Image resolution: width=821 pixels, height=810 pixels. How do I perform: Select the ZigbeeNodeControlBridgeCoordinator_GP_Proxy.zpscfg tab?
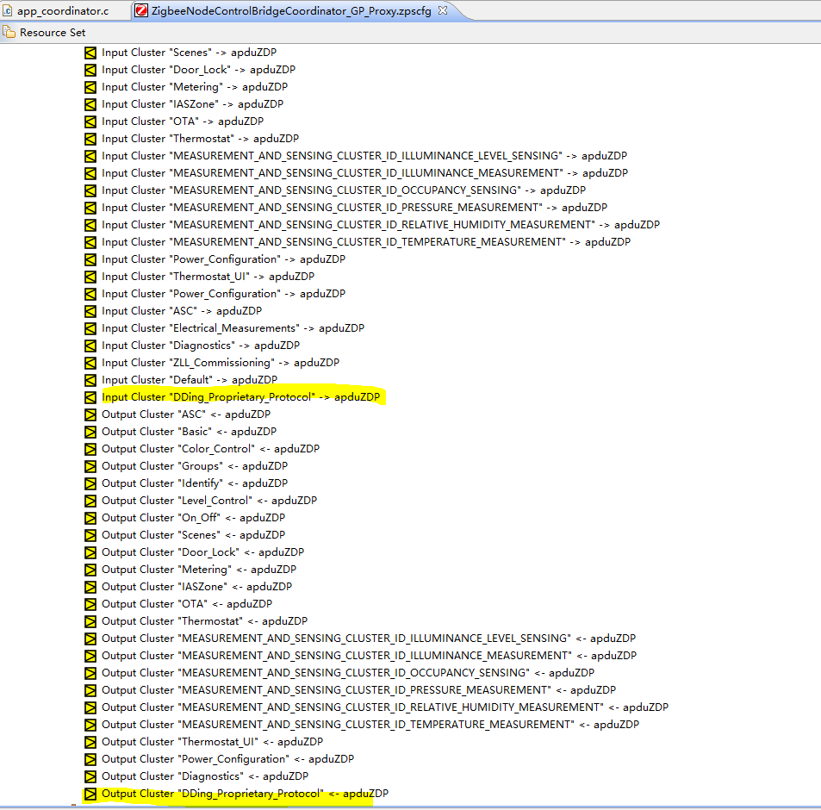point(291,11)
